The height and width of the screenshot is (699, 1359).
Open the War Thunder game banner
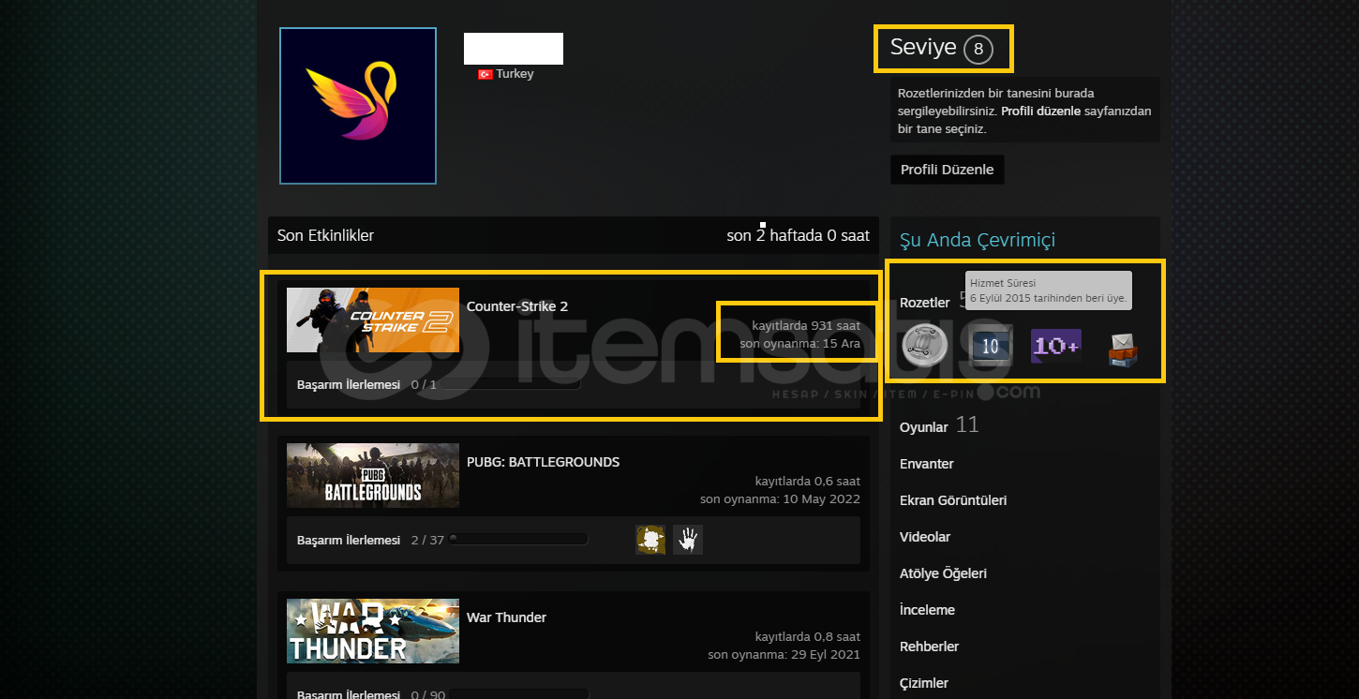(x=373, y=631)
